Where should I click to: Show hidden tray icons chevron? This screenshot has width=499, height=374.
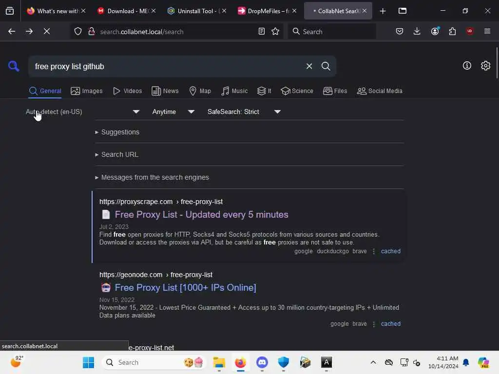[x=373, y=362]
